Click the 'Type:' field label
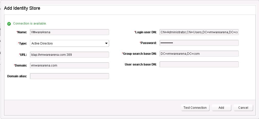The height and width of the screenshot is (119, 259). coord(23,44)
